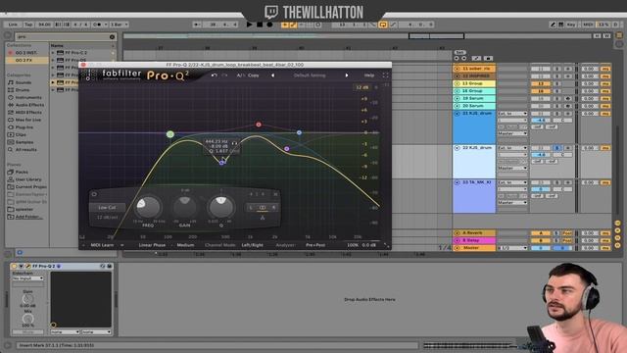Open the 12 dB display range dropdown

[x=362, y=87]
